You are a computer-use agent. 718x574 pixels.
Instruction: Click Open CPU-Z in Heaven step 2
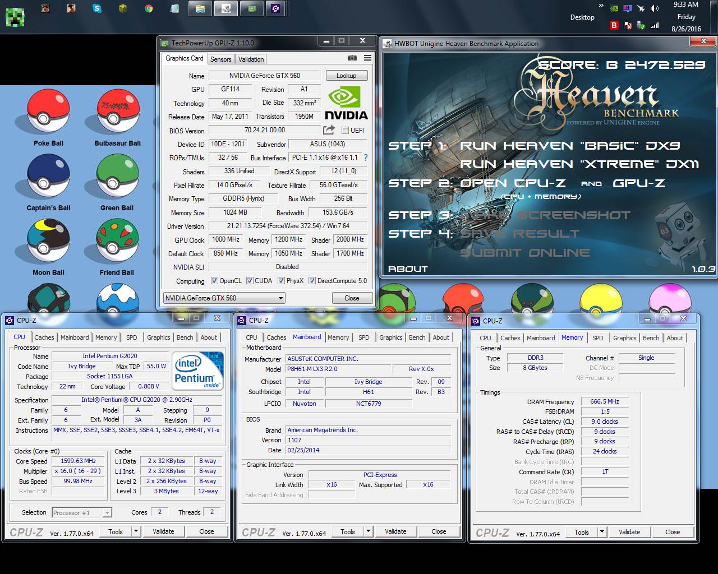pyautogui.click(x=513, y=183)
